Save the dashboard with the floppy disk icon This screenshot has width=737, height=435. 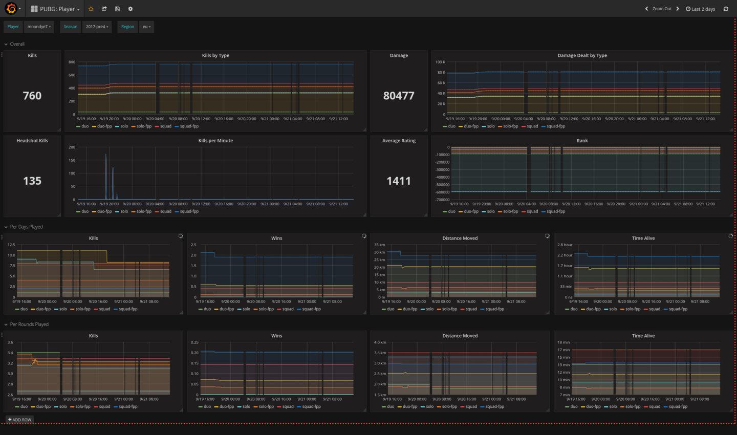117,9
